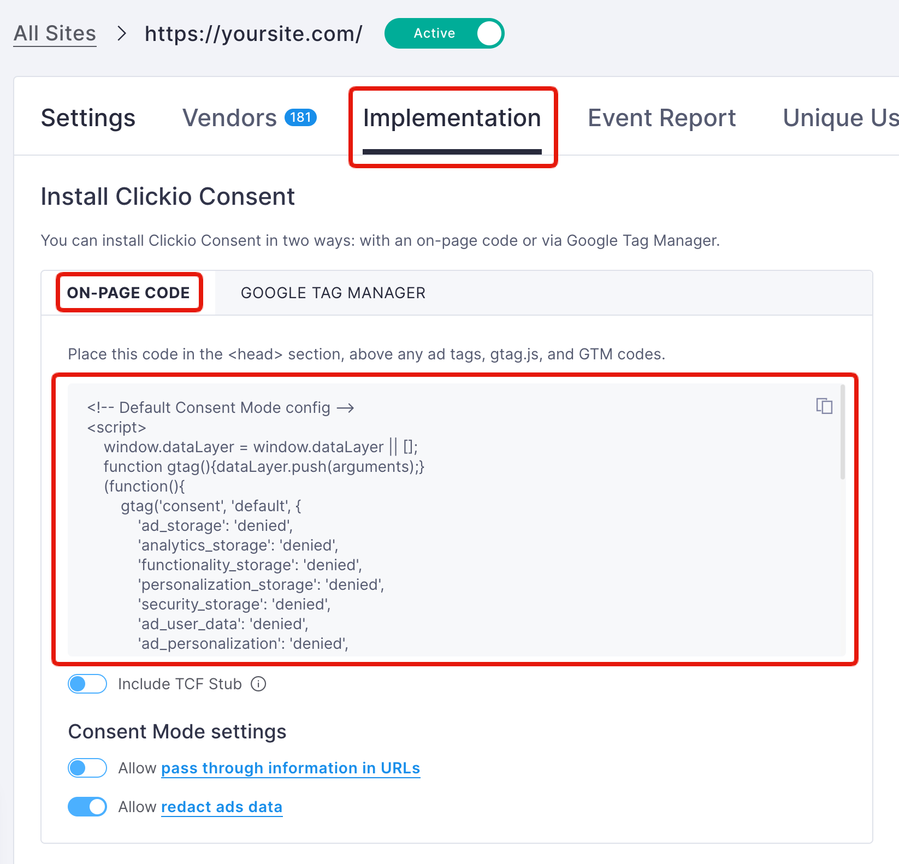
Task: Click the breadcrumb chevron separator
Action: coord(122,33)
